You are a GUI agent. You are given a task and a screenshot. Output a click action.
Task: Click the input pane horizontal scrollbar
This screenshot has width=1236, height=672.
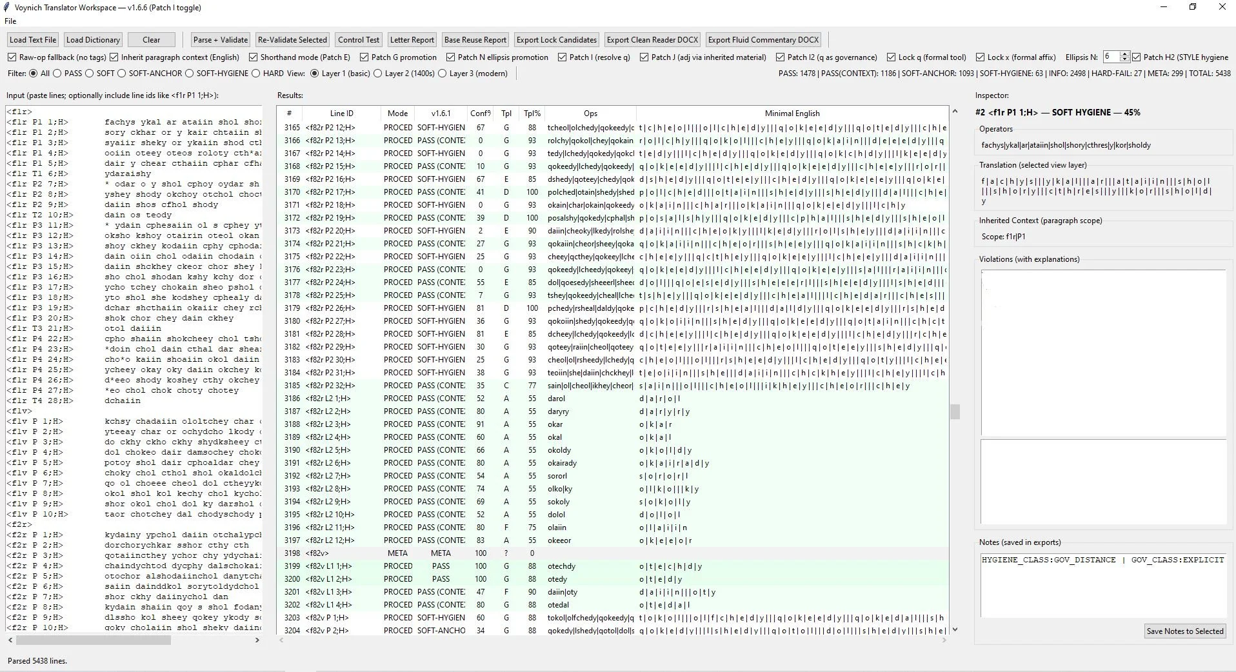[x=94, y=641]
